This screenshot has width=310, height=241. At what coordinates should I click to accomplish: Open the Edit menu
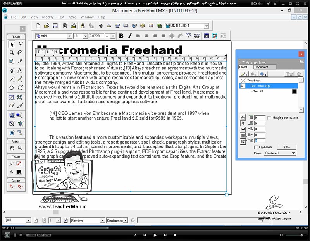click(x=23, y=17)
